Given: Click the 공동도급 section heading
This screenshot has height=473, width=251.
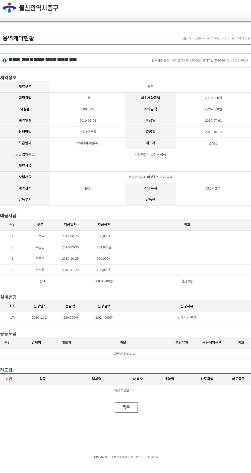Looking at the screenshot, I should click(8, 333).
